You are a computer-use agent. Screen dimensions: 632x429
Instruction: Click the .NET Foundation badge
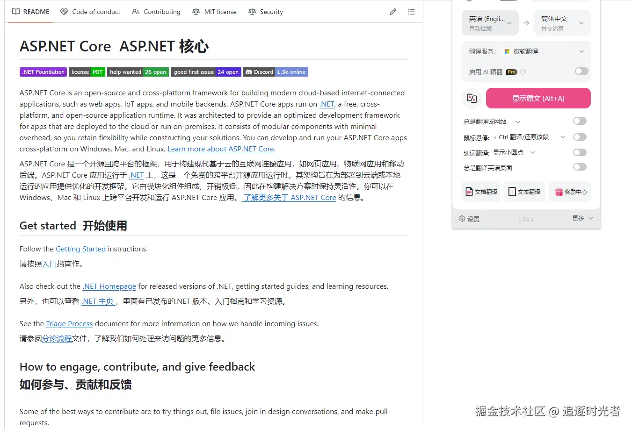click(x=43, y=72)
